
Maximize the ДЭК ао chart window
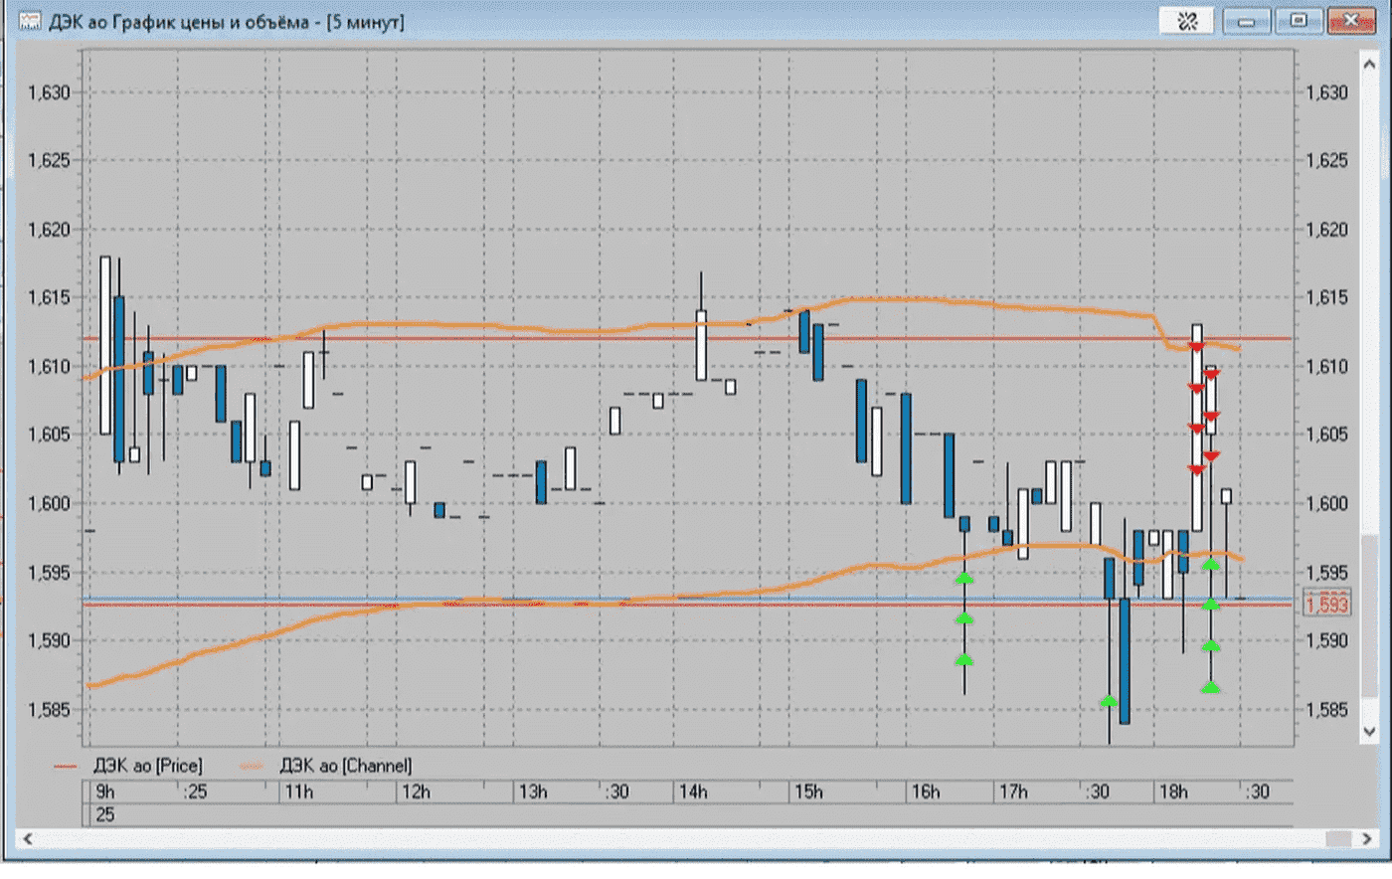pyautogui.click(x=1299, y=20)
